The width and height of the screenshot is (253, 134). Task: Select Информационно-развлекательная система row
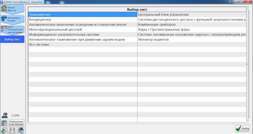pyautogui.click(x=83, y=34)
